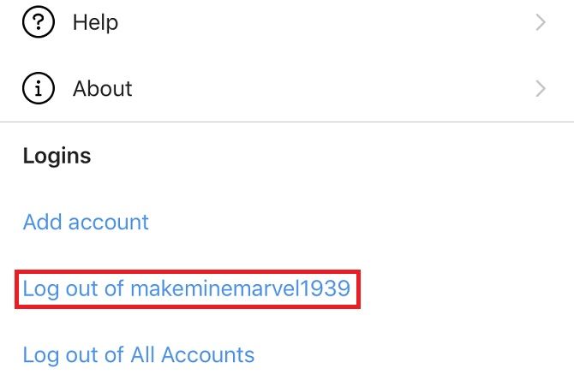Click the Logins section heading

click(x=57, y=156)
